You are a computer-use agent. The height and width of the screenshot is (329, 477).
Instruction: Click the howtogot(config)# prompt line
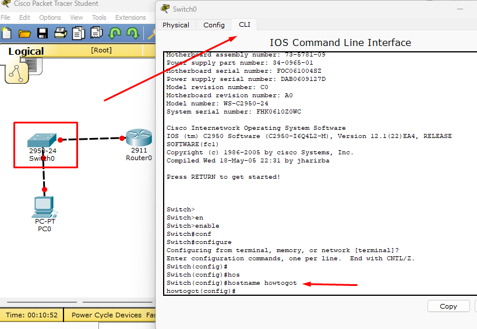point(201,291)
